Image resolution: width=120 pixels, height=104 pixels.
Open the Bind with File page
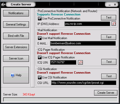click(16, 36)
